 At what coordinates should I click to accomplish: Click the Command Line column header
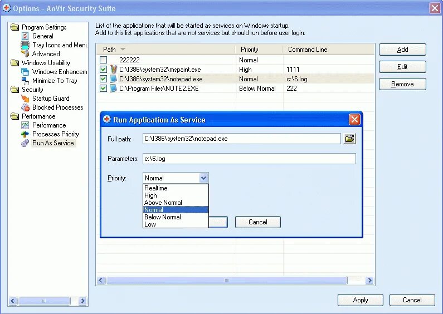pyautogui.click(x=328, y=50)
